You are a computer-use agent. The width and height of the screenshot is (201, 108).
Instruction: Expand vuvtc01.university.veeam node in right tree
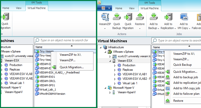pyautogui.click(x=110, y=56)
